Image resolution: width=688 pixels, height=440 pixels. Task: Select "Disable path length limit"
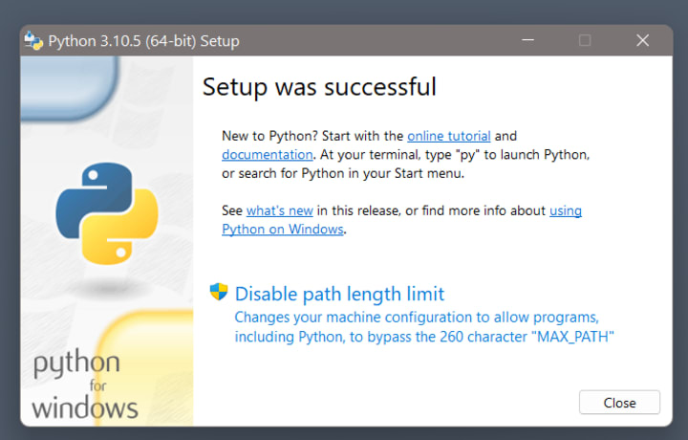click(x=339, y=294)
